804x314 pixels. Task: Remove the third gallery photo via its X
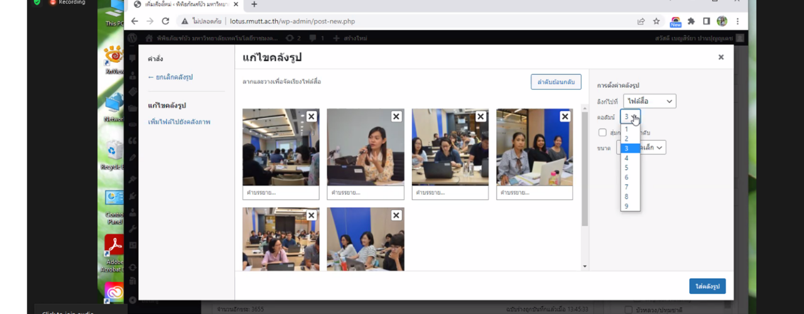[481, 116]
